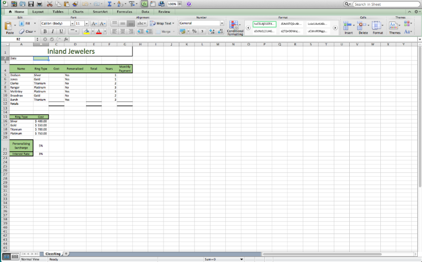Align text right
422x262 pixels.
[131, 31]
